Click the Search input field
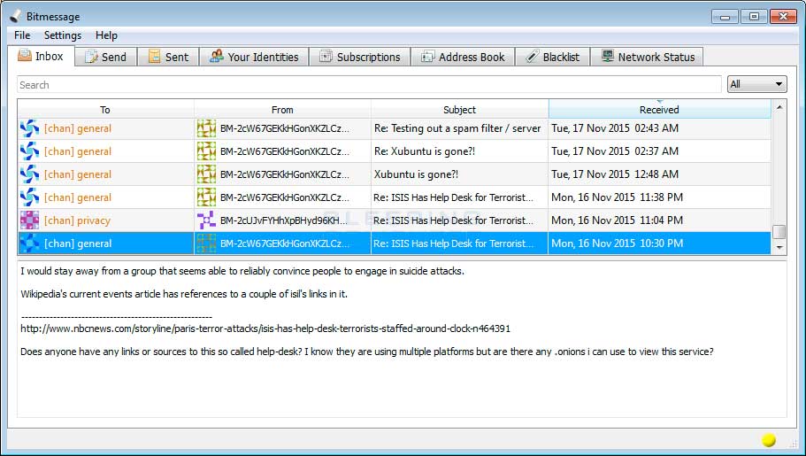The width and height of the screenshot is (806, 456). click(x=369, y=85)
